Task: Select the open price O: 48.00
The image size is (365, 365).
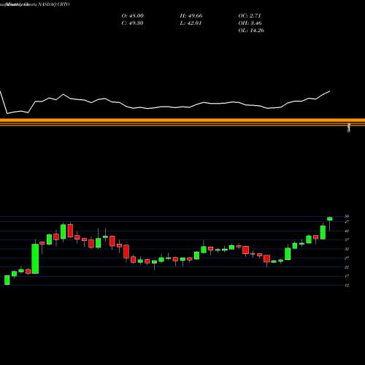Action: 133,16
